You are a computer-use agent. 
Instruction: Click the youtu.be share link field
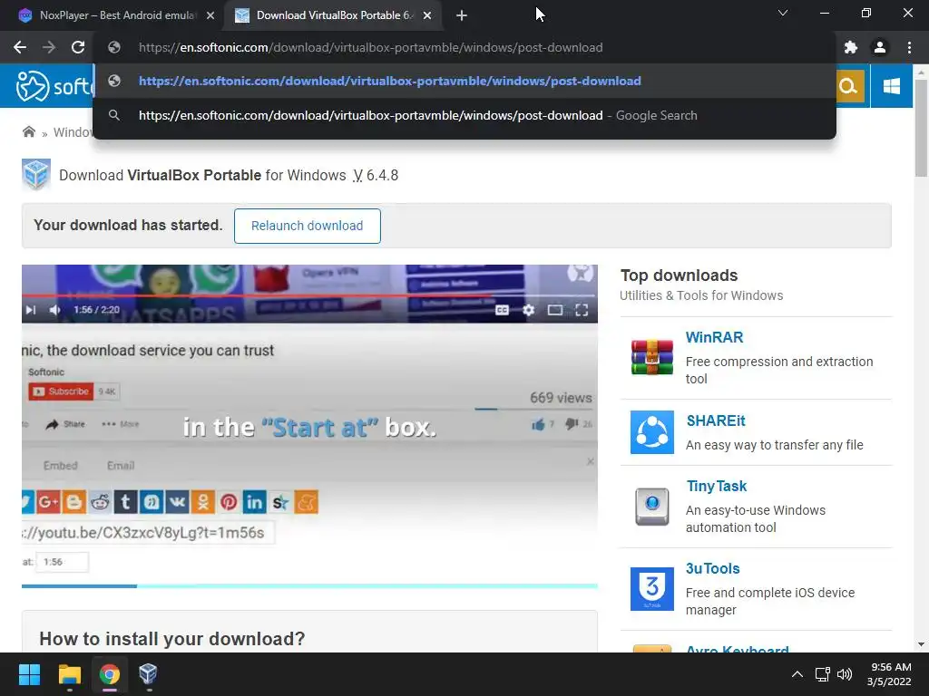[148, 533]
